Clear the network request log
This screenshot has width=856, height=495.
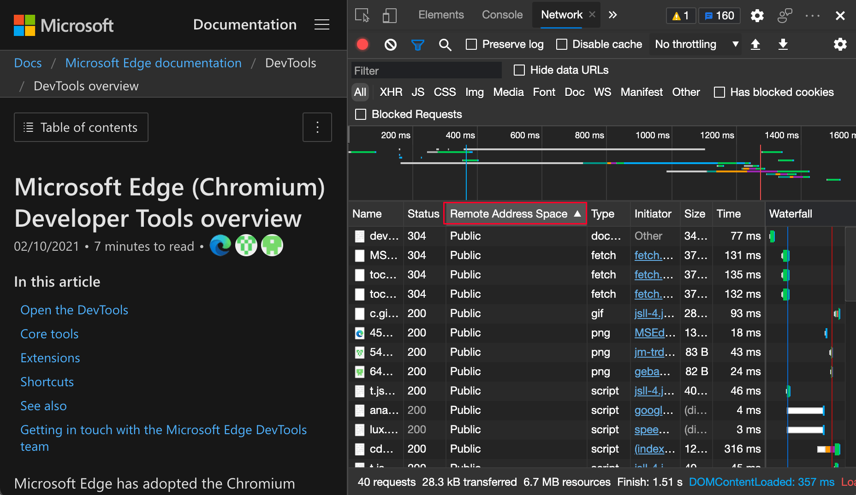(x=390, y=44)
